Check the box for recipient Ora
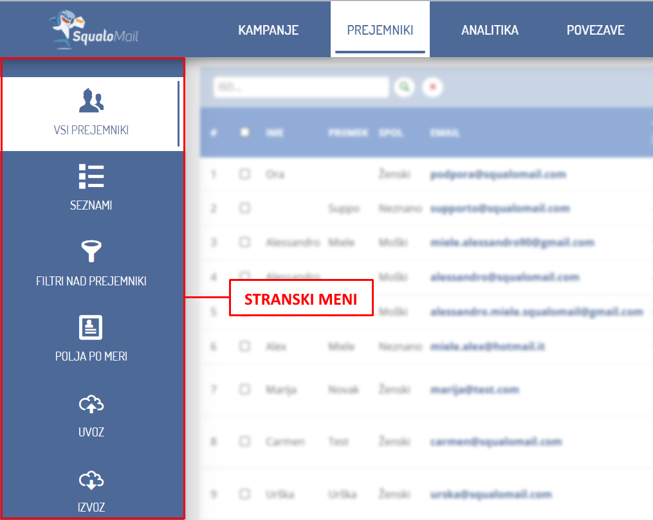This screenshot has width=653, height=520. click(244, 174)
